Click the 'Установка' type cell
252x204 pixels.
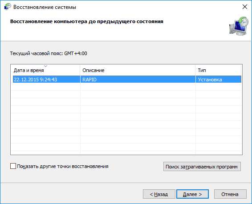click(210, 80)
